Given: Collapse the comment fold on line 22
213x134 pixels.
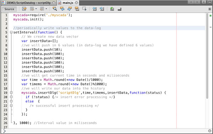Looking at the screenshot, I should click(x=11, y=106).
